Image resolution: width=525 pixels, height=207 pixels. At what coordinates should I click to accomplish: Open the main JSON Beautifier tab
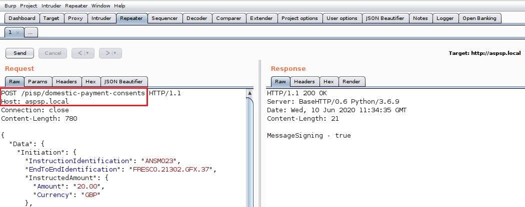385,18
